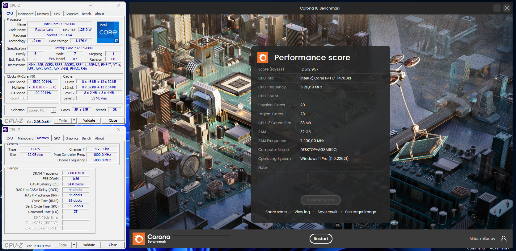The height and width of the screenshot is (251, 516).
Task: Open Bench tab in lower CPU-Z window
Action: [87, 138]
